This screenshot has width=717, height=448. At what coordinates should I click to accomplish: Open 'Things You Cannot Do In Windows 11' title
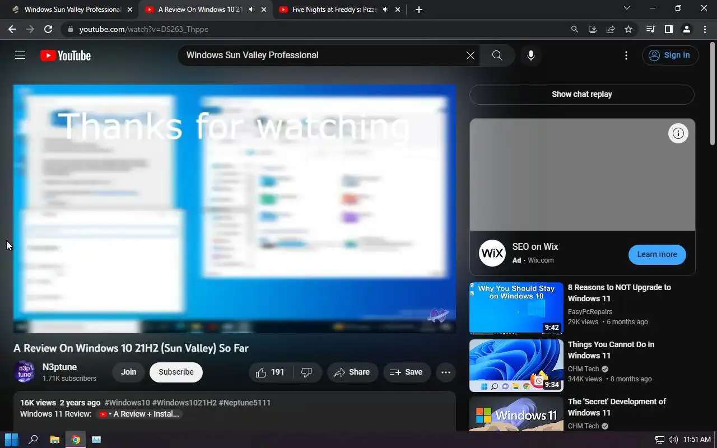(x=611, y=350)
